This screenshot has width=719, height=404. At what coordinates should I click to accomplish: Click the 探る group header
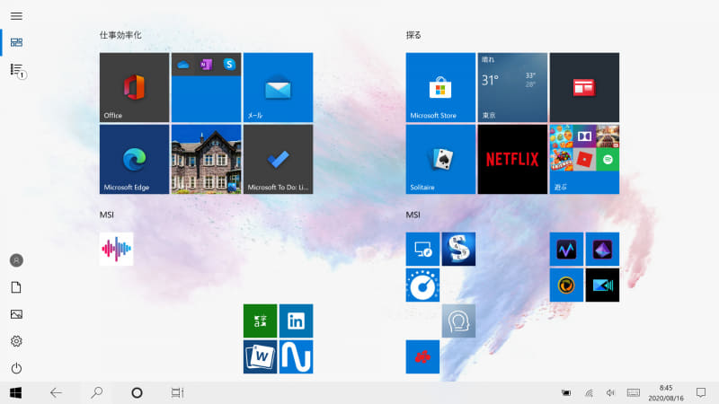[413, 35]
